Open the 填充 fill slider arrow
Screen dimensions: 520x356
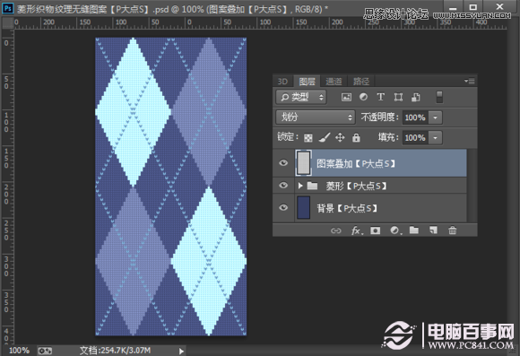(436, 137)
